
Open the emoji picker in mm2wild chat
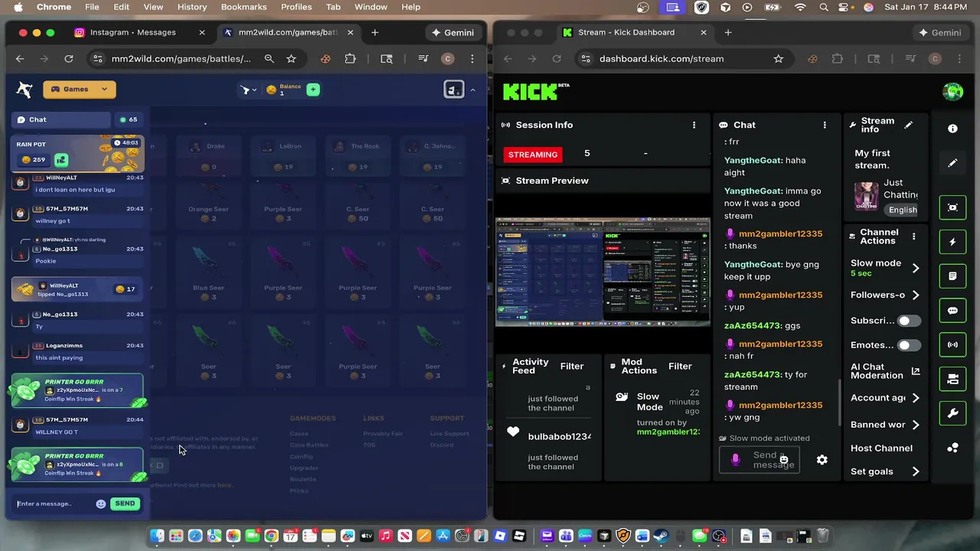click(101, 504)
